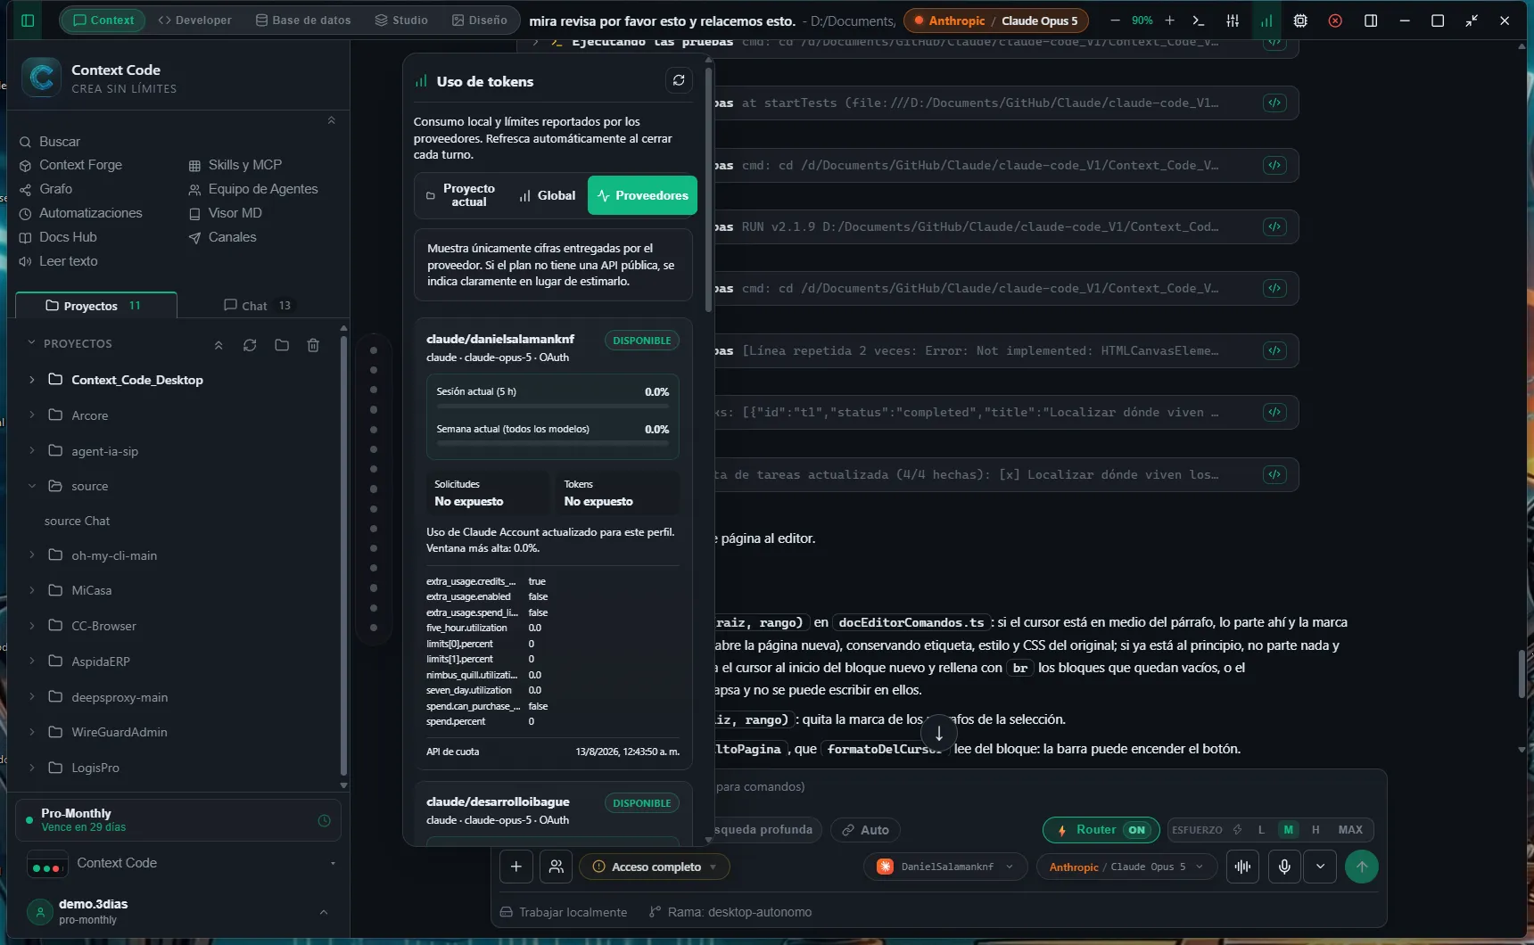Toggle the Auto link option
Screen dimensions: 1534x945
[x=865, y=830]
